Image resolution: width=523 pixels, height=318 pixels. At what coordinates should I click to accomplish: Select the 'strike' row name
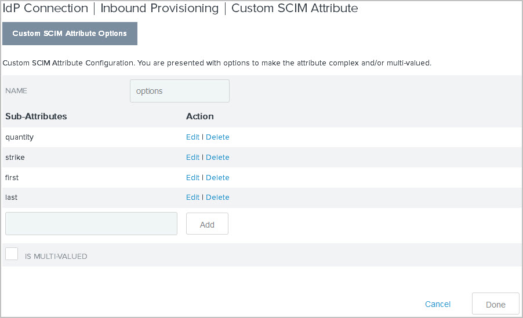point(15,158)
